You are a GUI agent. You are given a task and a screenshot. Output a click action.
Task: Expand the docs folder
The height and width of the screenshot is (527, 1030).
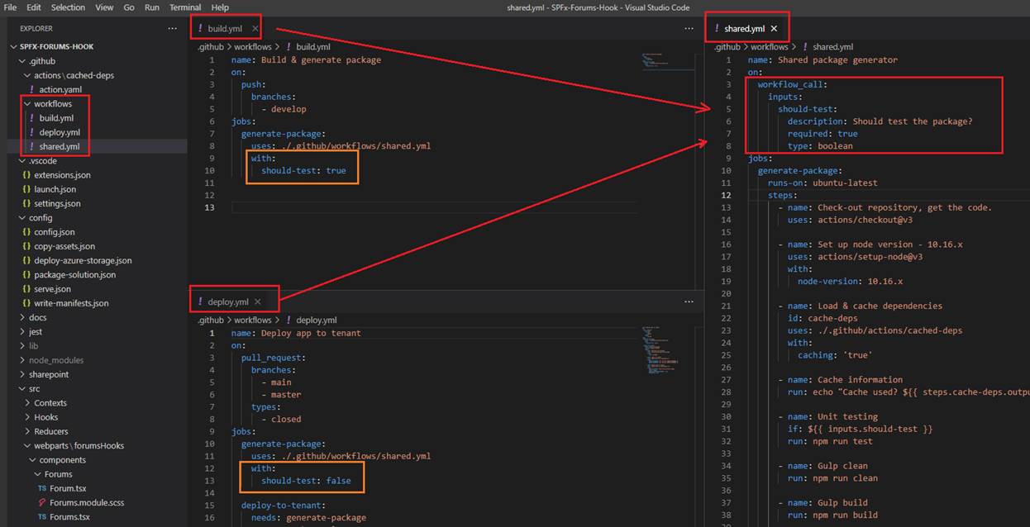coord(37,317)
